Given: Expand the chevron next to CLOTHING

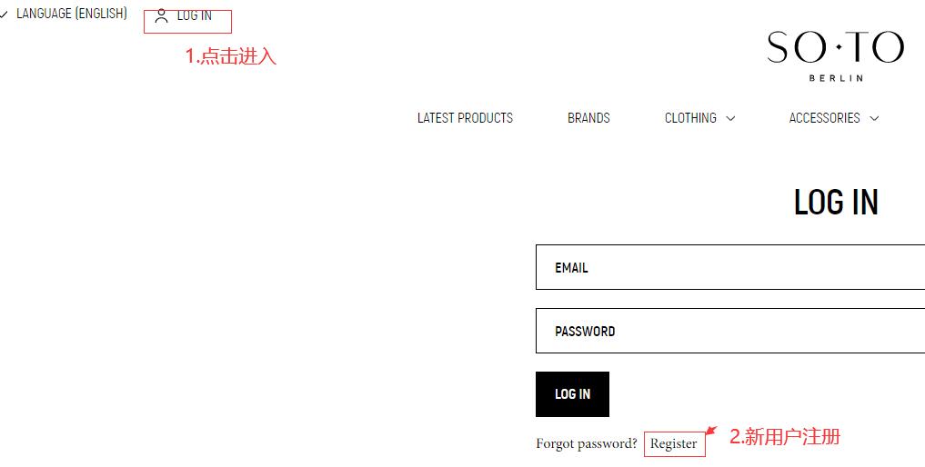Looking at the screenshot, I should (730, 118).
